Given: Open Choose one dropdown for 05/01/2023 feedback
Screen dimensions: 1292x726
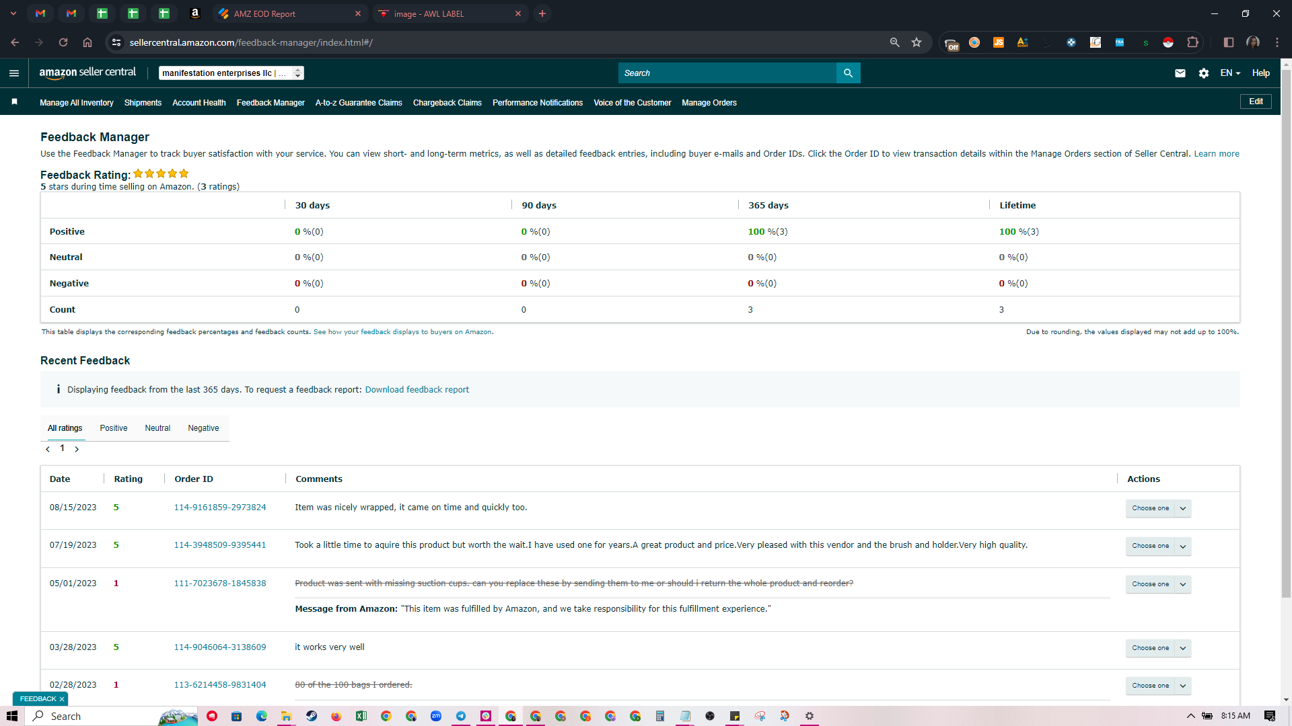Looking at the screenshot, I should (x=1158, y=584).
